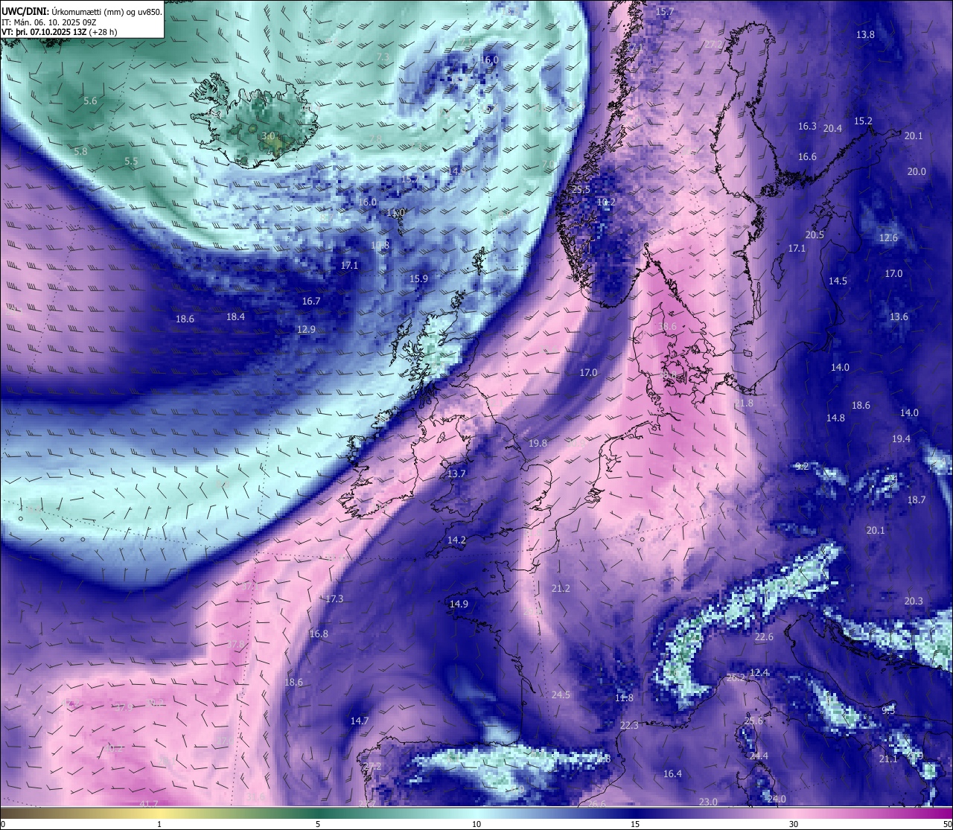Click the 13.6 value on the map
The height and width of the screenshot is (830, 953).
[899, 316]
